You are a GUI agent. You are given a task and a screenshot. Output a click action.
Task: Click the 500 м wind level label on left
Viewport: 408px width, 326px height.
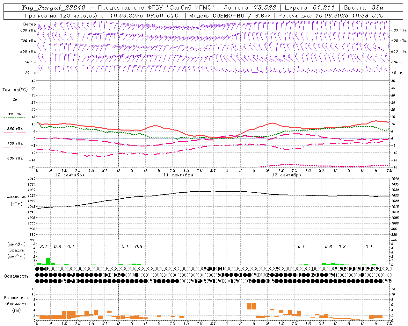[30, 62]
